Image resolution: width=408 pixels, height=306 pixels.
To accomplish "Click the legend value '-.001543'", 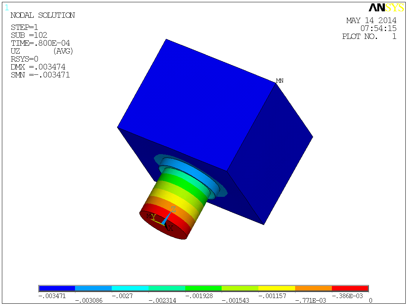I will (x=236, y=301).
